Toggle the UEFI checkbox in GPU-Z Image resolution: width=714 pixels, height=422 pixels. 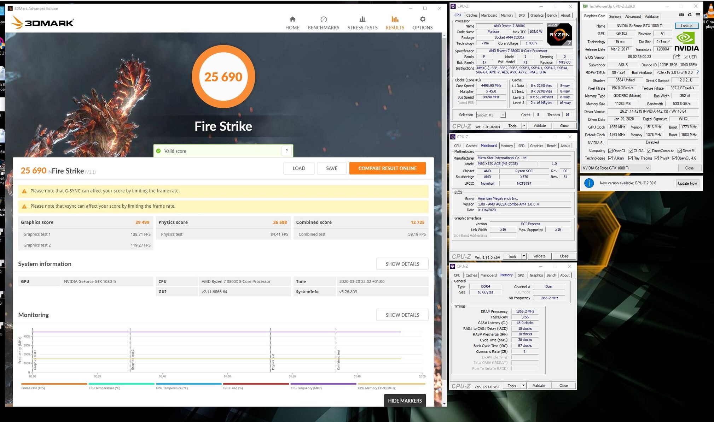tap(686, 57)
